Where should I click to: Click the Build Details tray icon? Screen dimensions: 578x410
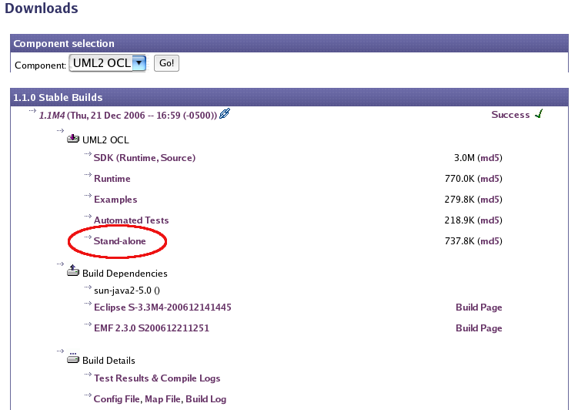point(73,358)
